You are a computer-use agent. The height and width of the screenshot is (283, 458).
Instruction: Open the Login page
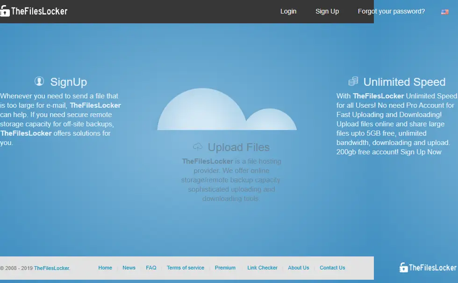click(x=288, y=11)
